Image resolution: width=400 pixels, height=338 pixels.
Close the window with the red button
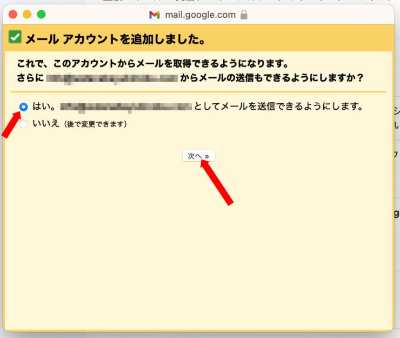click(14, 15)
